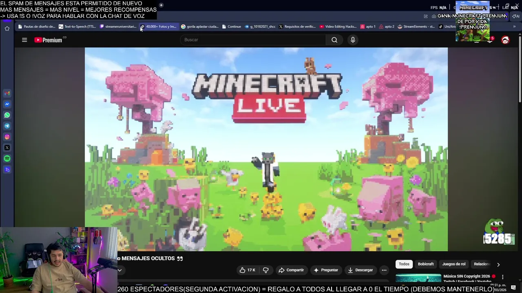The height and width of the screenshot is (293, 522).
Task: Click the bookmark star sidebar icon
Action: pos(7,28)
